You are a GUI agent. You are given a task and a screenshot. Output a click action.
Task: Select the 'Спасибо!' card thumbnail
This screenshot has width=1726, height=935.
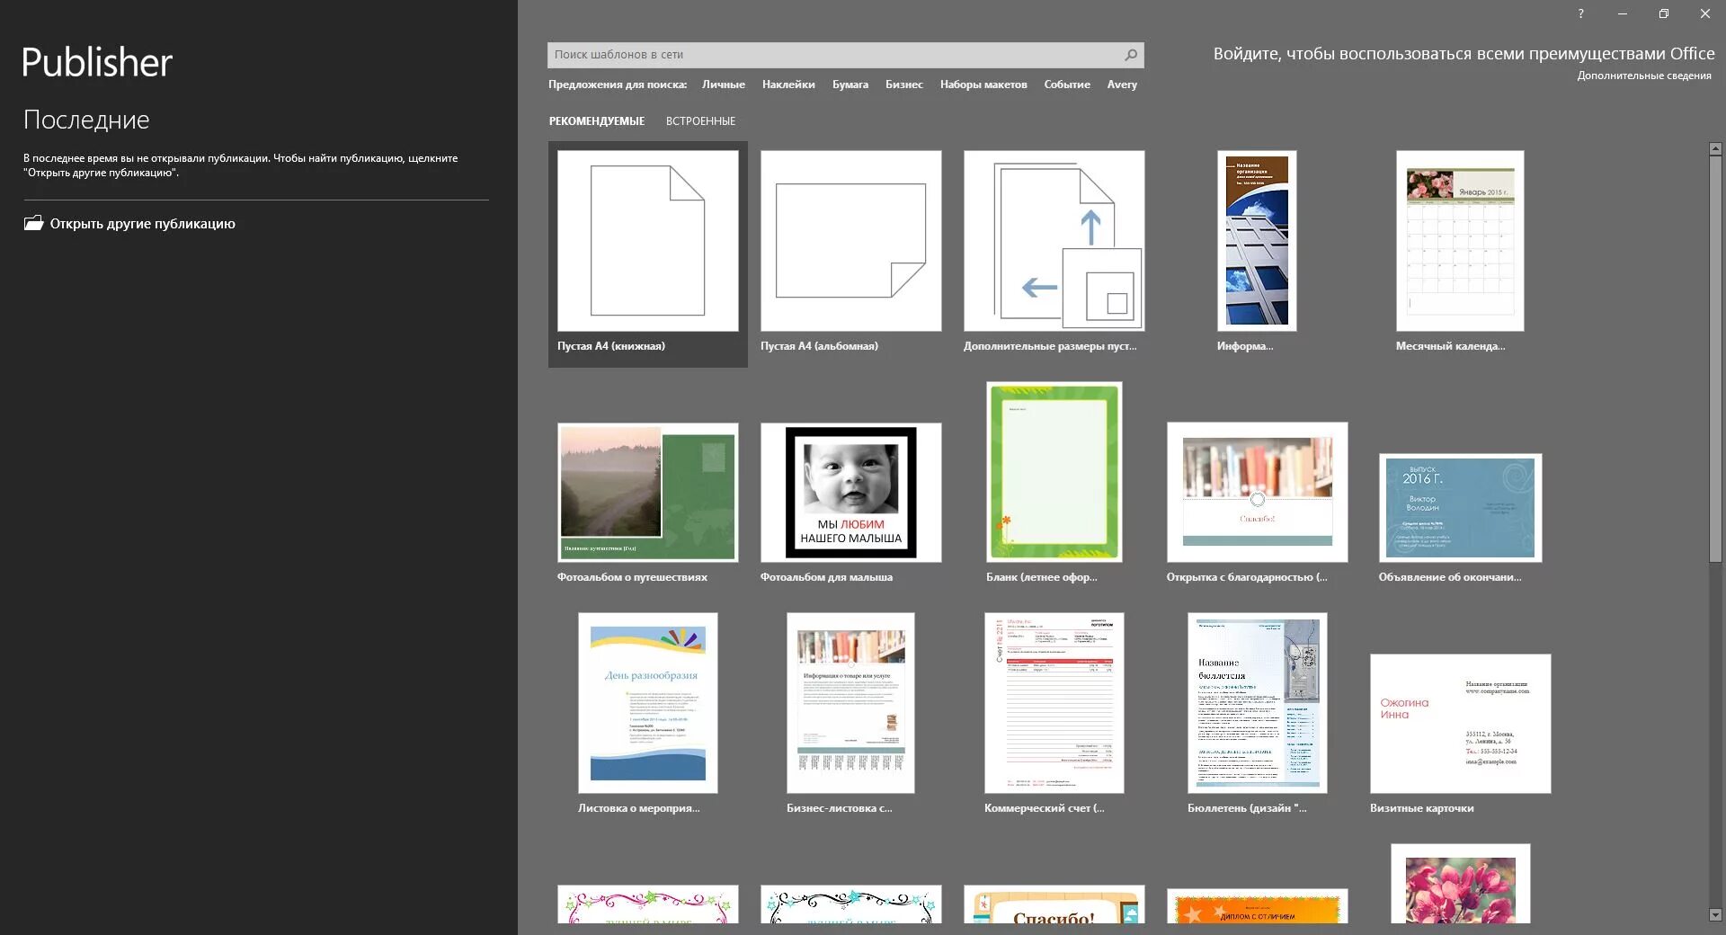click(x=1054, y=904)
